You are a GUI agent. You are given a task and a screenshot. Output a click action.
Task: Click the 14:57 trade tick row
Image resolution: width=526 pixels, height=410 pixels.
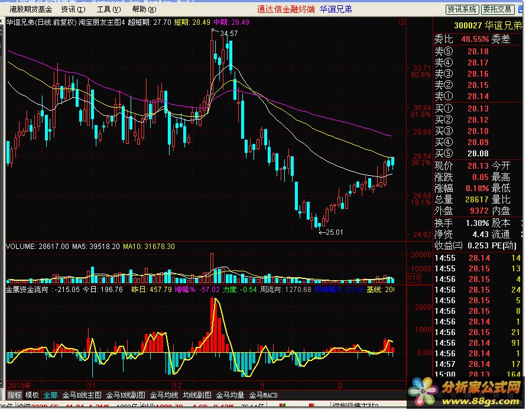[478, 364]
